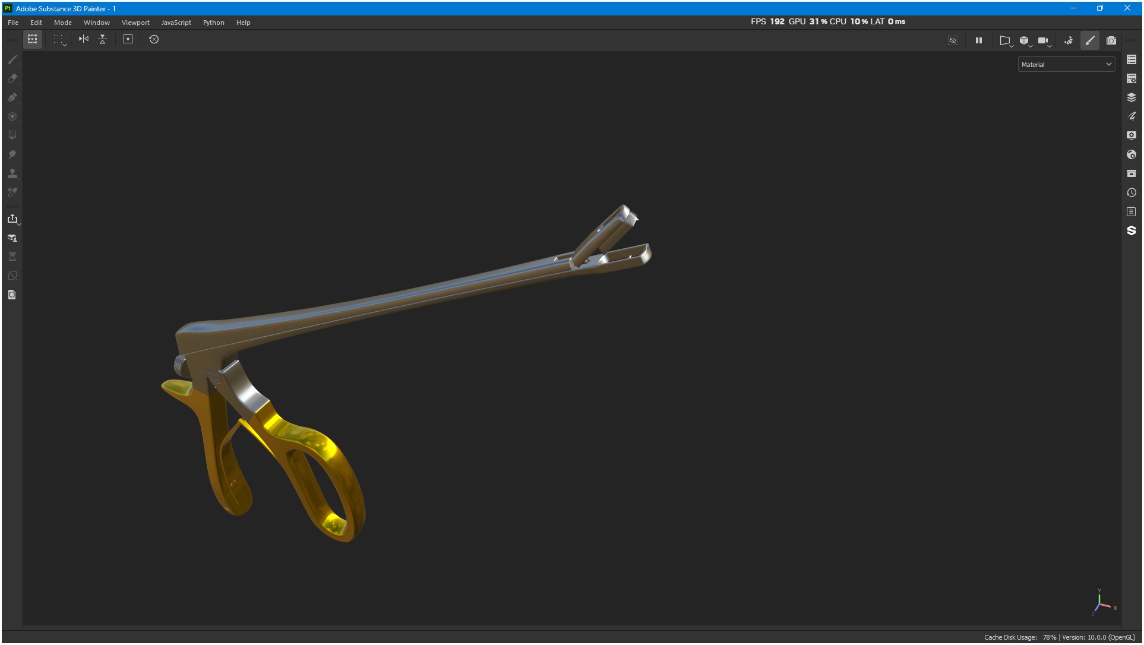Viewport: 1144px width, 645px height.
Task: Open the Edit menu
Action: click(36, 23)
